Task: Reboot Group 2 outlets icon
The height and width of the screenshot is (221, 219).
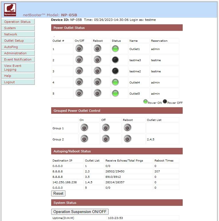Action: point(128,139)
